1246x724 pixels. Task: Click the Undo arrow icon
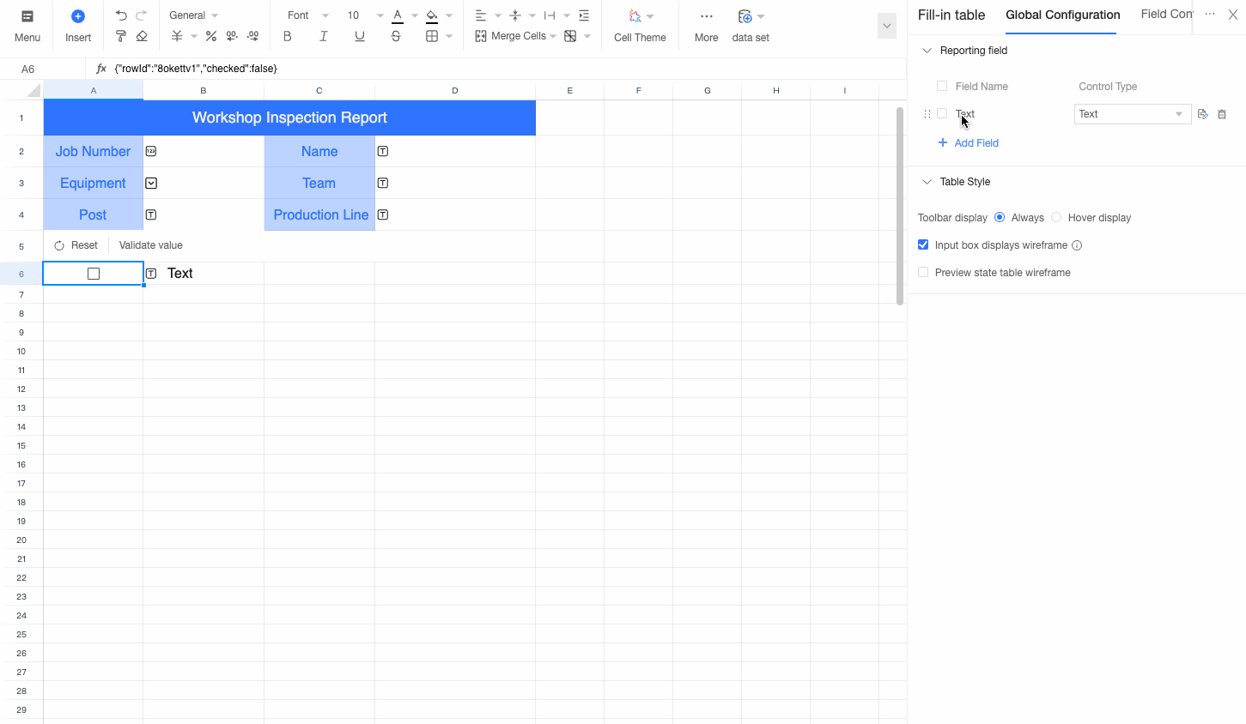click(121, 15)
